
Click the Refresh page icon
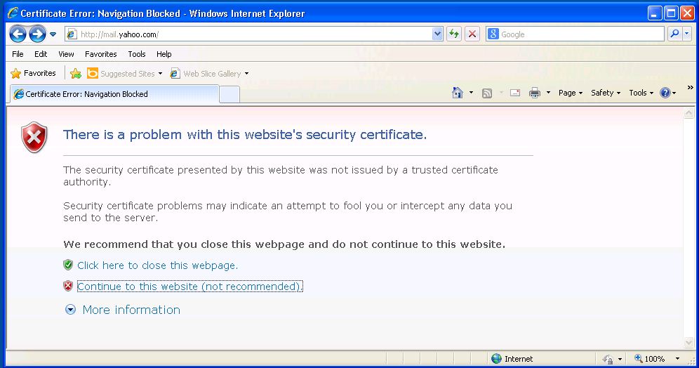click(x=454, y=34)
